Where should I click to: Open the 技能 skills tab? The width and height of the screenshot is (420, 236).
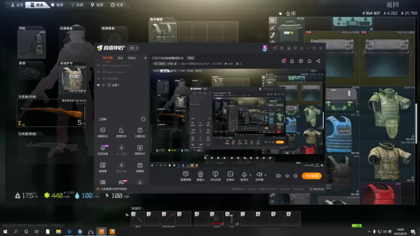77,5
